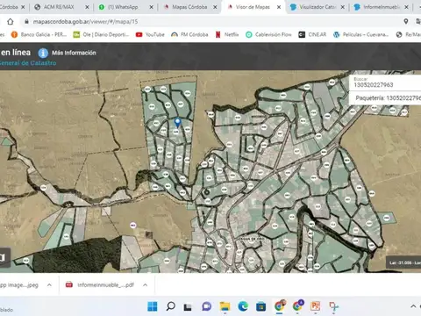421x316 pixels.
Task: Open the downloaded jpeg image file
Action: click(x=19, y=284)
